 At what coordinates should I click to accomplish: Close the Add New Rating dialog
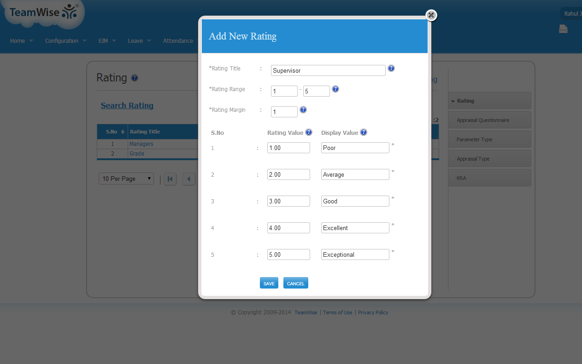[x=431, y=16]
